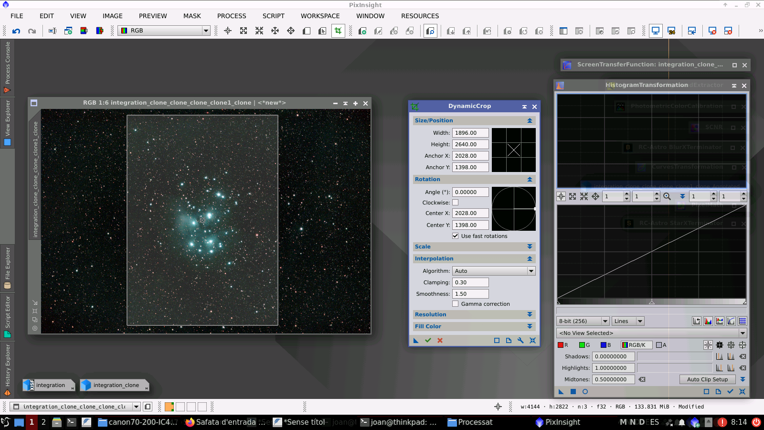The image size is (764, 430).
Task: Click the green G channel swatch
Action: coord(582,344)
